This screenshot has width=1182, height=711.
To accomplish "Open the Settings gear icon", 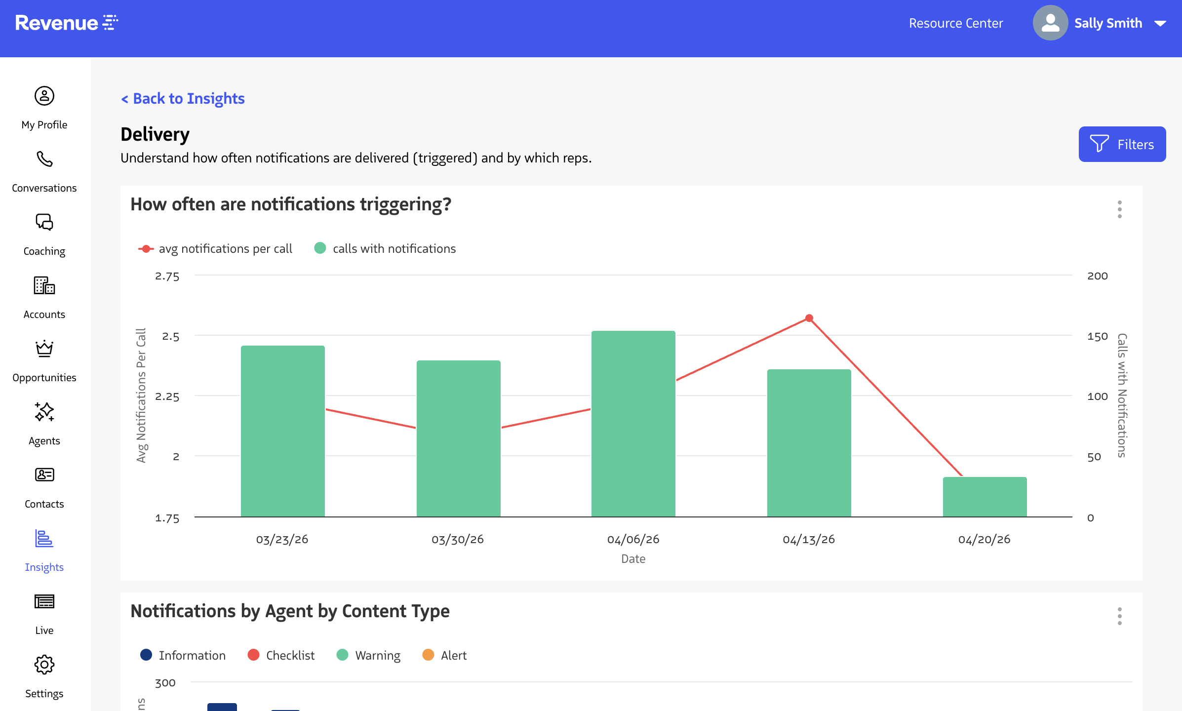I will tap(44, 665).
